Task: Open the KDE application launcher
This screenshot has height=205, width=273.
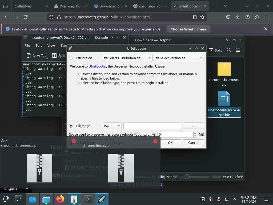Action: [x=6, y=199]
